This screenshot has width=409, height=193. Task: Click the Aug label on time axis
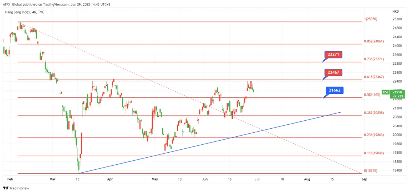[x=307, y=180]
